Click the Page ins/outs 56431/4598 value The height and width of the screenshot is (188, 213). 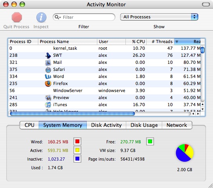tap(132, 159)
